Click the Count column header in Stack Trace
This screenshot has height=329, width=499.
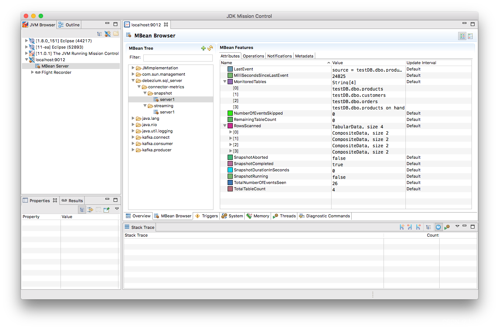click(411, 235)
